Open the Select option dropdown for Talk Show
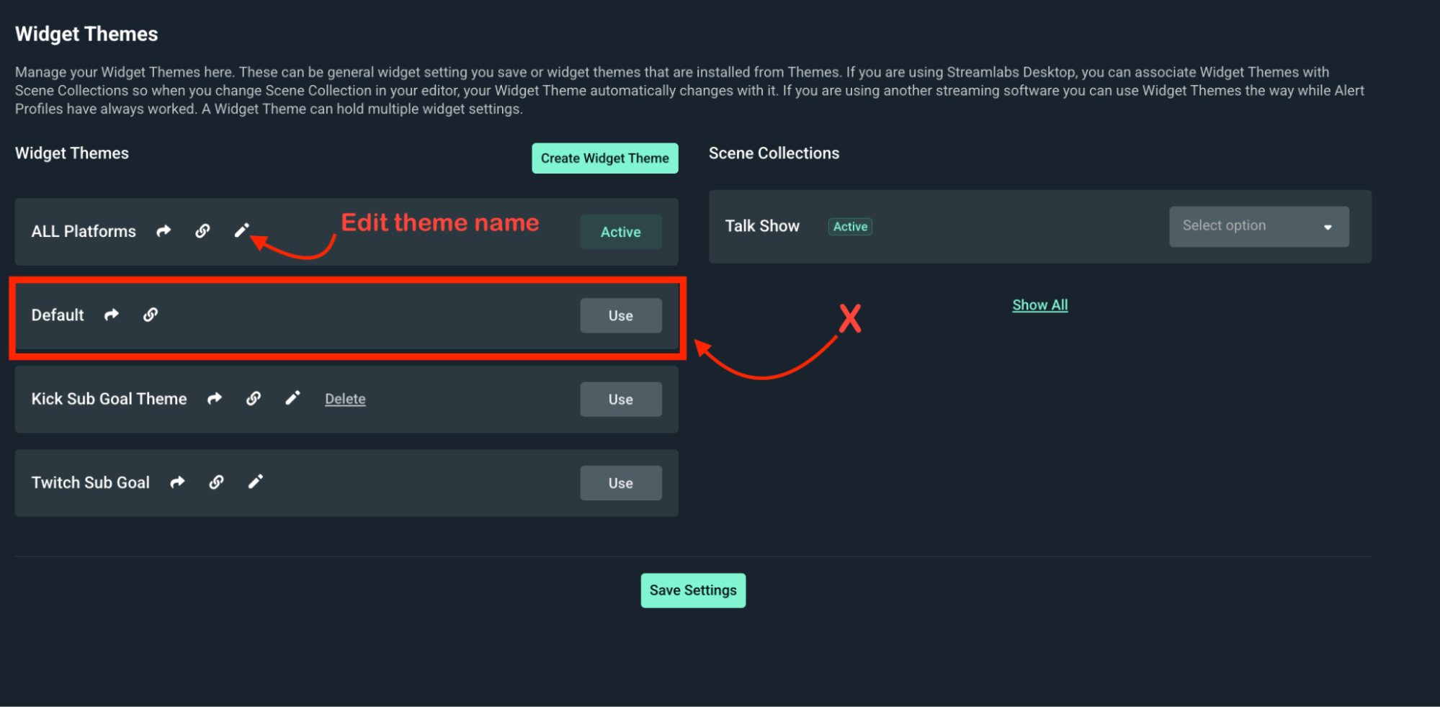The height and width of the screenshot is (707, 1440). (1258, 226)
